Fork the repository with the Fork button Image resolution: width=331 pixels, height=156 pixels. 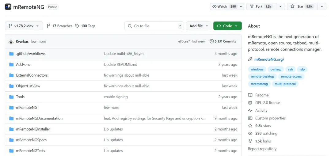(261, 6)
